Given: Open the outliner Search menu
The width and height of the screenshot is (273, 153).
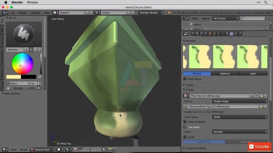Looking at the screenshot, I should tap(206, 18).
